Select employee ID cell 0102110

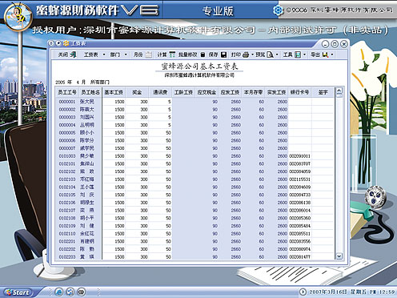(67, 234)
